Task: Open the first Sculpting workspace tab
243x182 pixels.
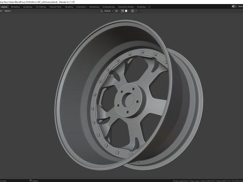Action: [x=28, y=7]
